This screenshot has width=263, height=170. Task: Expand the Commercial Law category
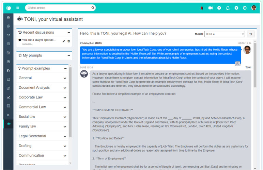[43, 107]
